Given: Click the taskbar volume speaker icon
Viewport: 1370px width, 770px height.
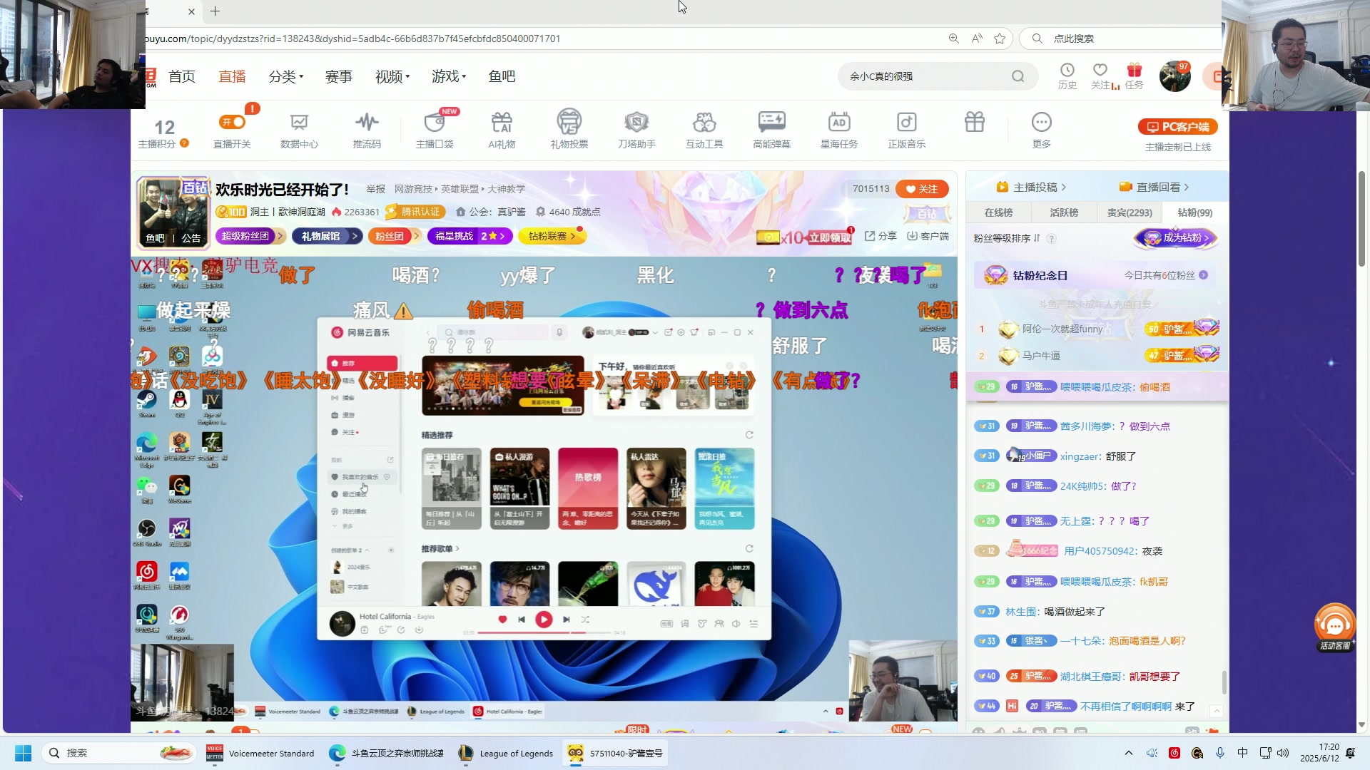Looking at the screenshot, I should click(1283, 753).
